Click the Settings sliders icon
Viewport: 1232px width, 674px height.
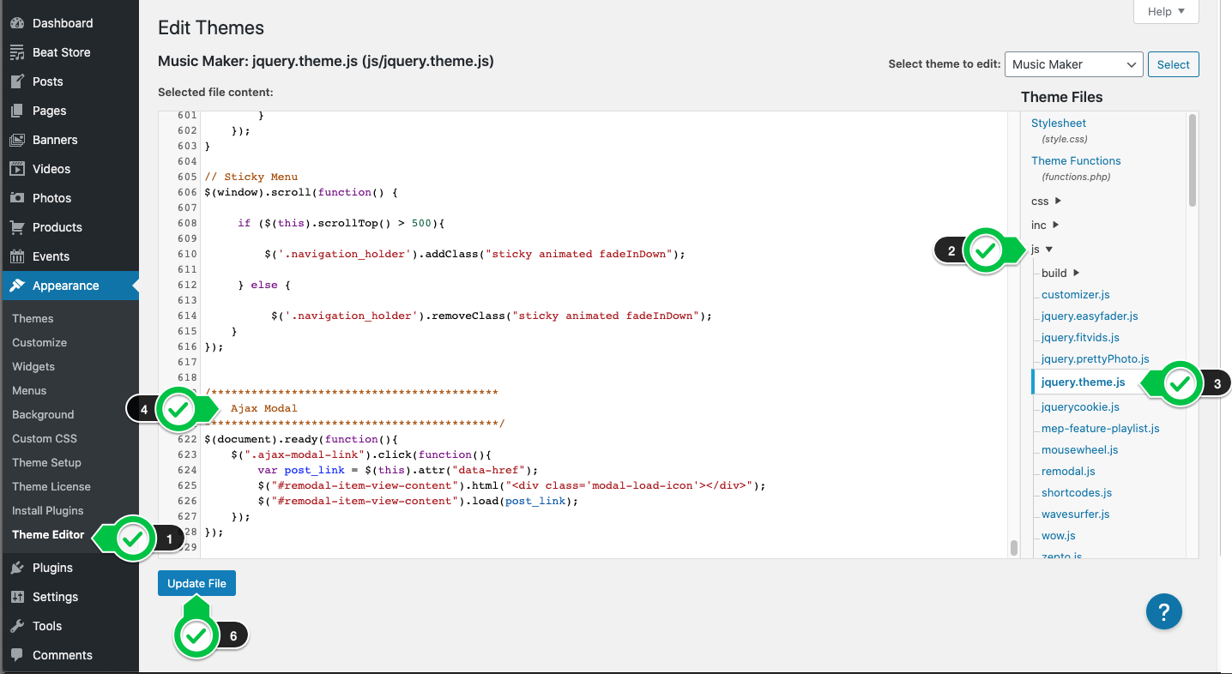17,597
